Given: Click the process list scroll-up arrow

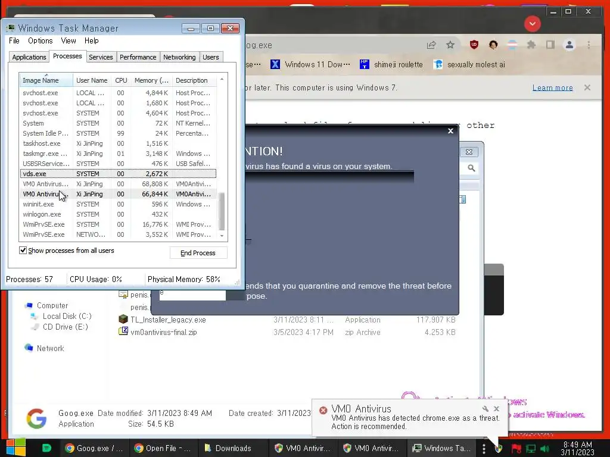Looking at the screenshot, I should [x=222, y=79].
